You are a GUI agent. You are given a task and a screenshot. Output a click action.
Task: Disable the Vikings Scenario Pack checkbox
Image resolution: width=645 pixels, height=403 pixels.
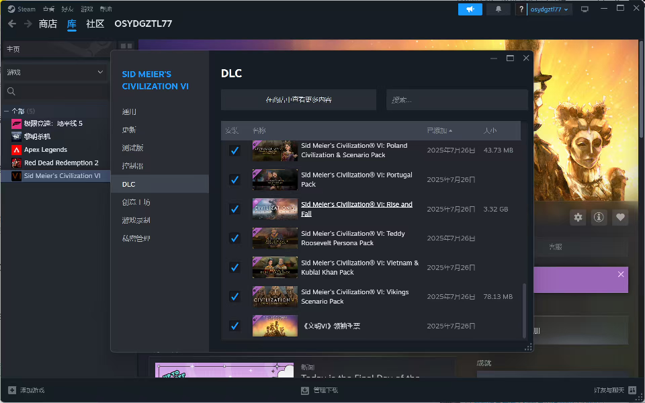pyautogui.click(x=234, y=296)
